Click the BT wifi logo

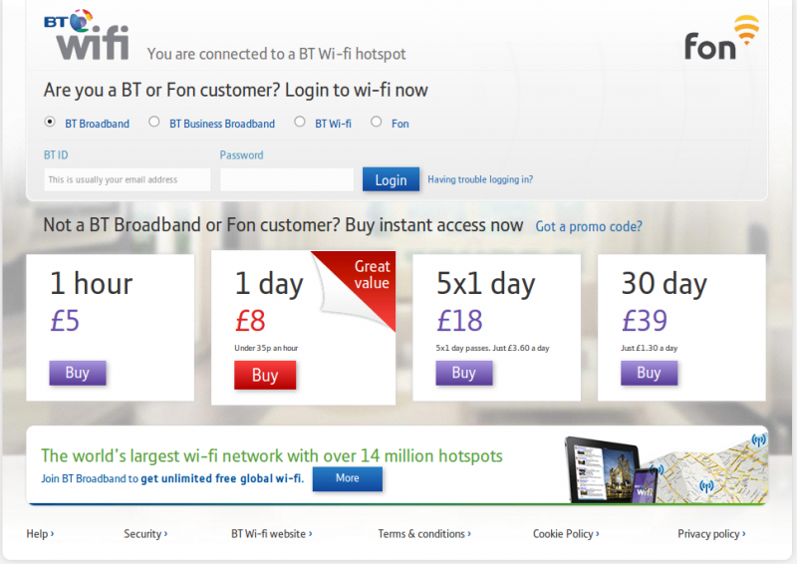88,38
